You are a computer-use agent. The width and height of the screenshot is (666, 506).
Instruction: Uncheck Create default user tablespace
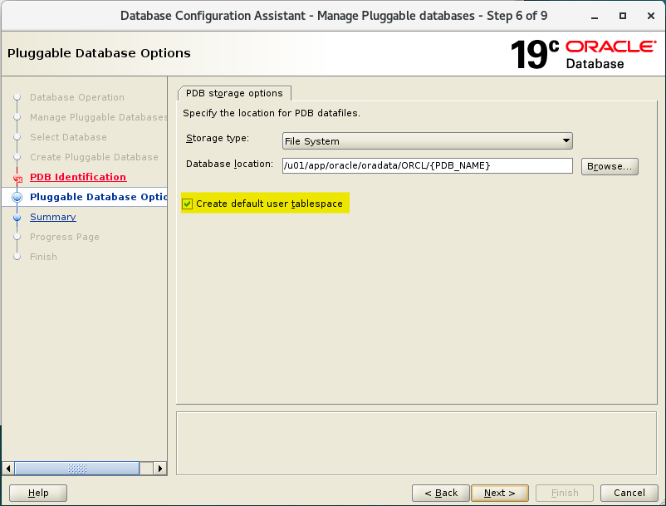pos(188,204)
